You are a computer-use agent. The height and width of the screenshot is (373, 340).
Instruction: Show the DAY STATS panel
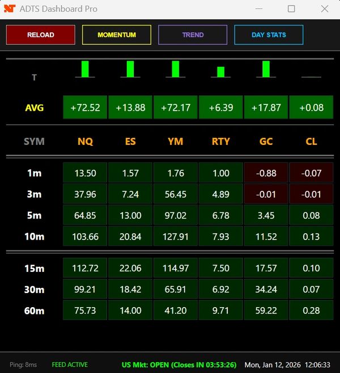pyautogui.click(x=269, y=35)
